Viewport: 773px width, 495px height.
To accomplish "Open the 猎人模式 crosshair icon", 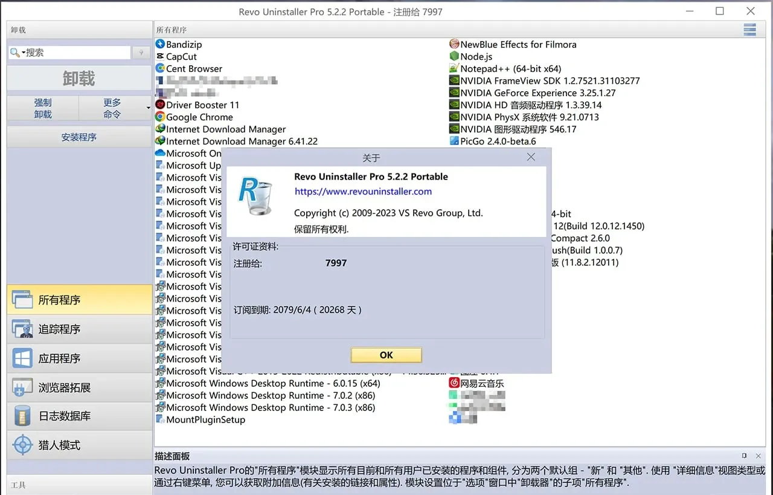I will 22,445.
